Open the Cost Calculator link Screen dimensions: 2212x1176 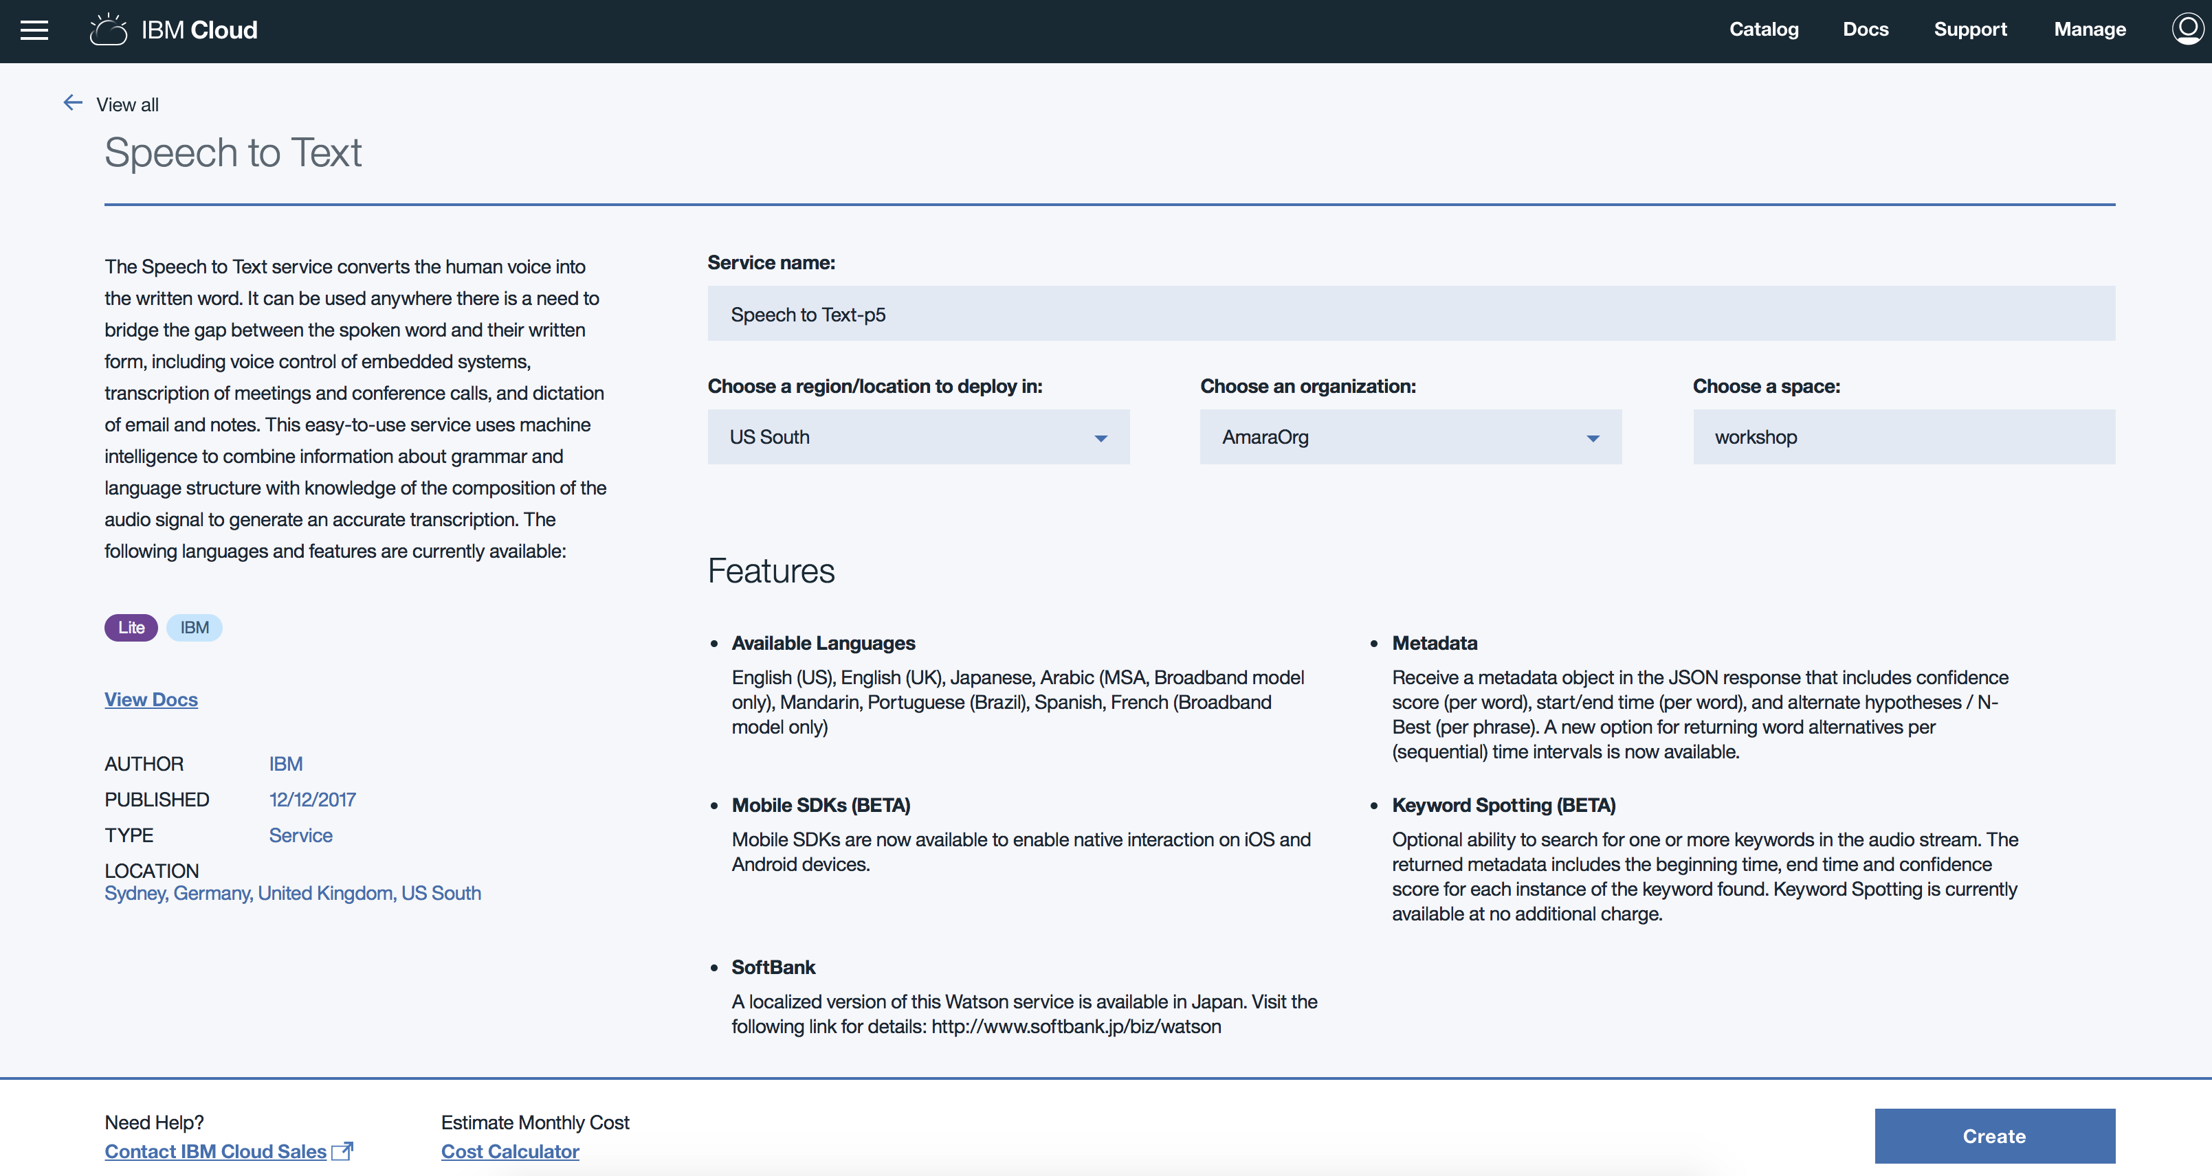(510, 1151)
